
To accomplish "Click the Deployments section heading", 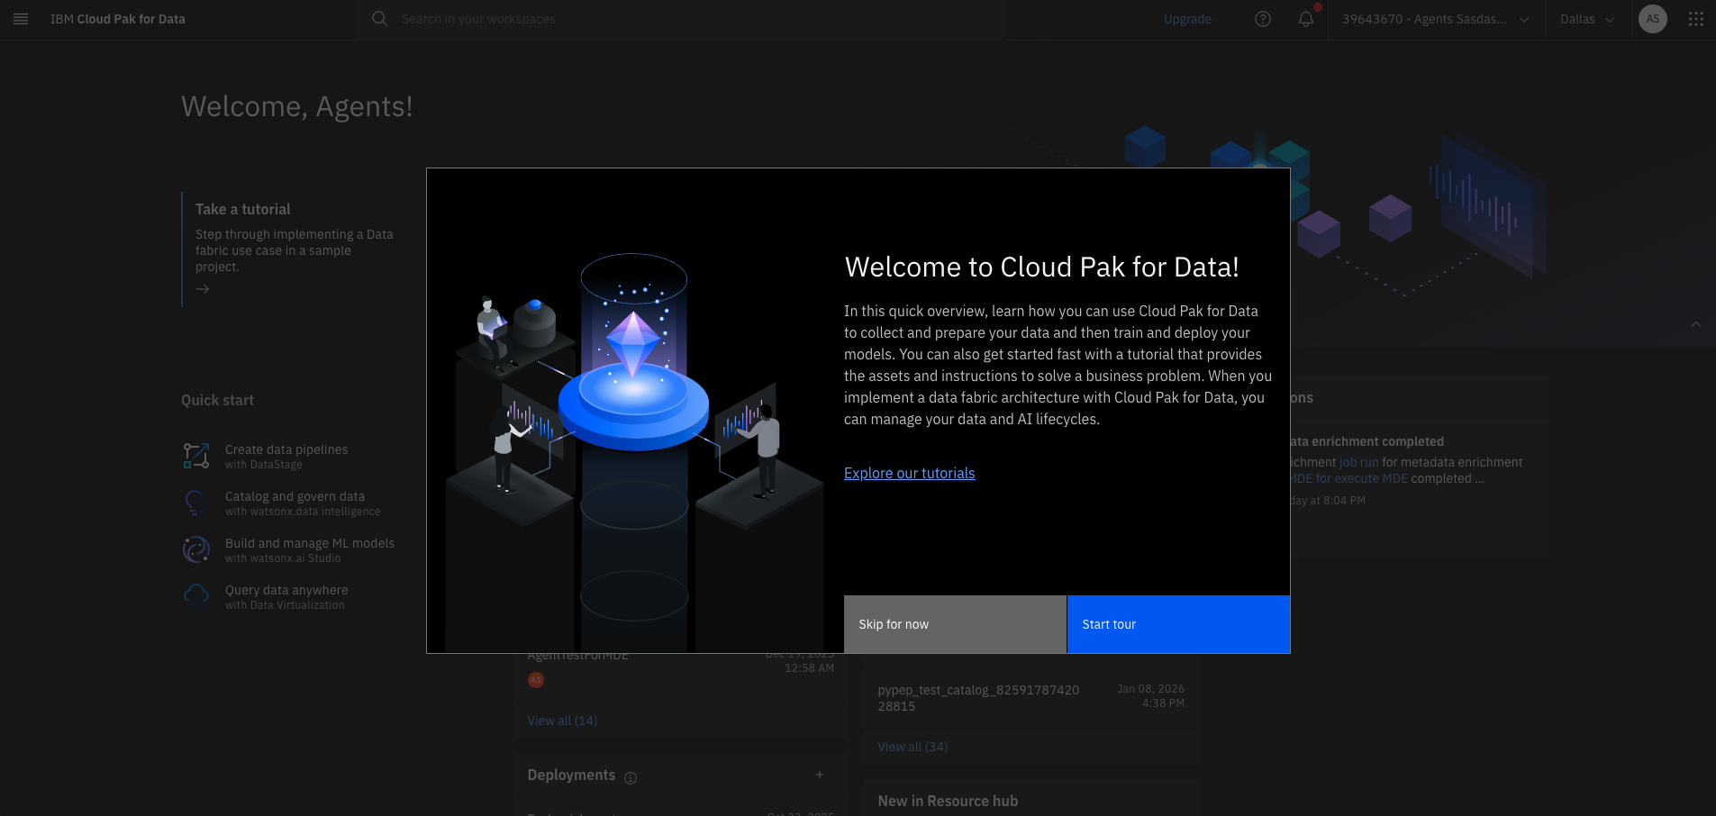I will click(571, 775).
